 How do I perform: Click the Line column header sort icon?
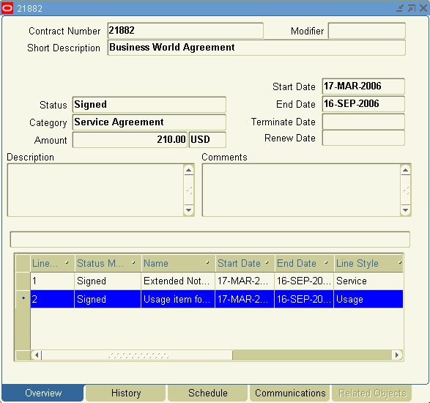(x=67, y=263)
